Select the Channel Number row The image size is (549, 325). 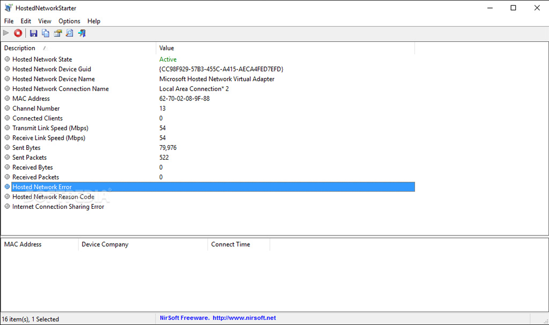(x=36, y=108)
